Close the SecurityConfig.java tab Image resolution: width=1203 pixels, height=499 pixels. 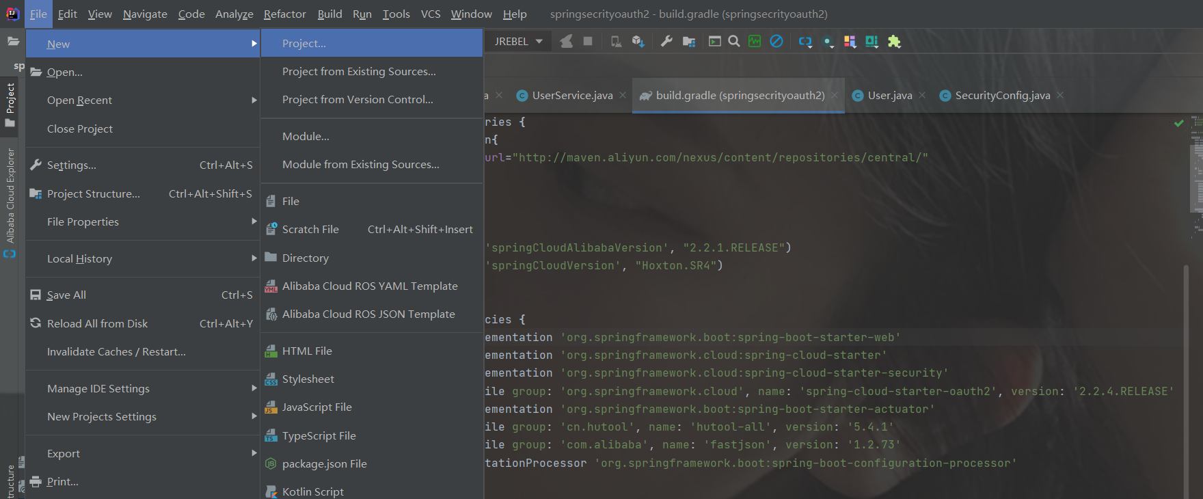[x=1060, y=95]
